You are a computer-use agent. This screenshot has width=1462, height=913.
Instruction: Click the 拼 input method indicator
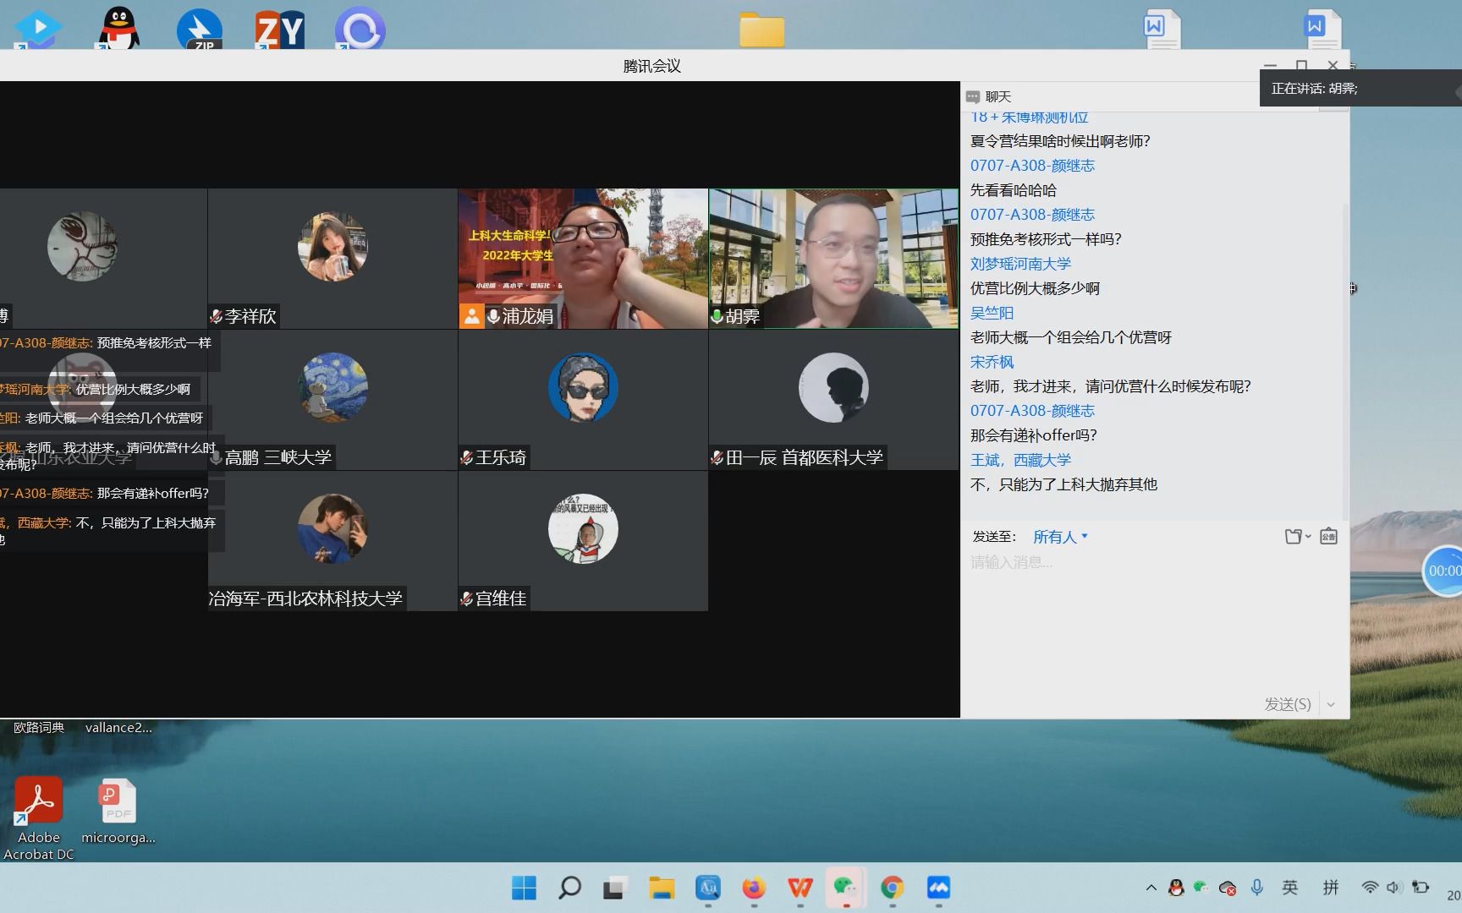tap(1331, 887)
